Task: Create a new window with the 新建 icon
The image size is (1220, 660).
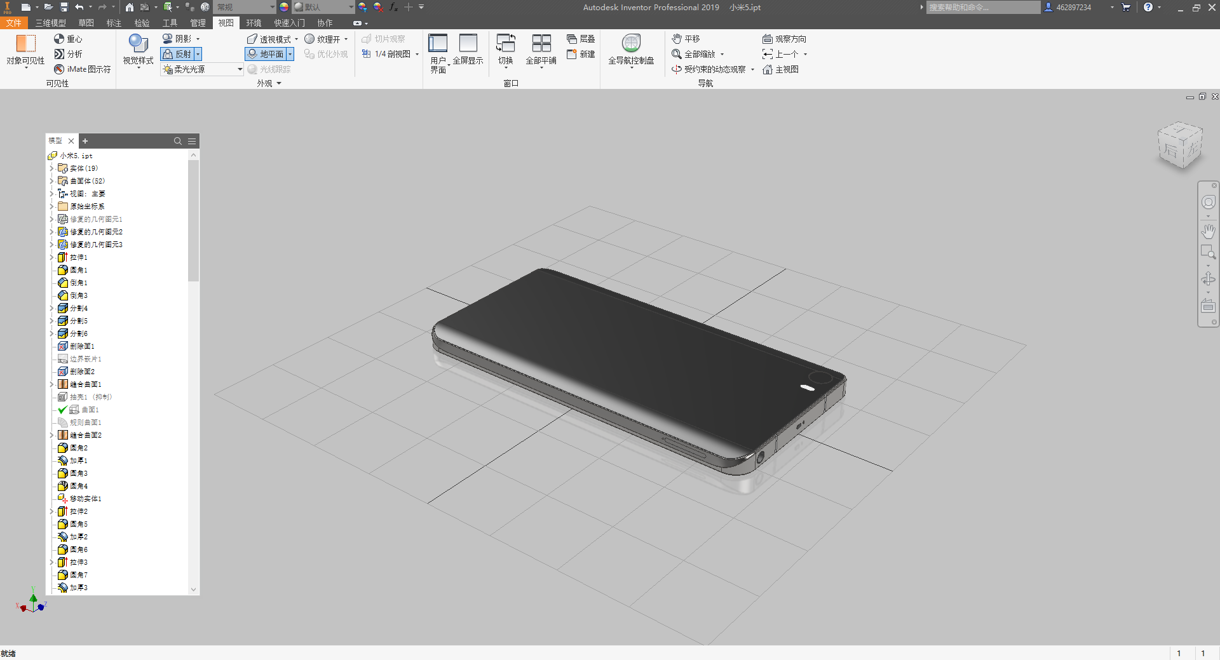Action: (579, 54)
